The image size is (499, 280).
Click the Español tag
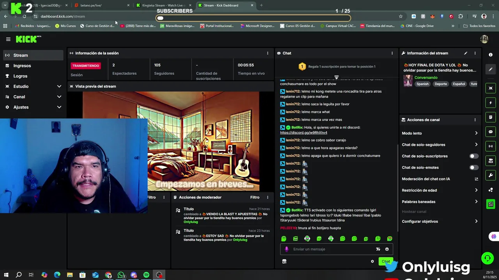click(459, 84)
